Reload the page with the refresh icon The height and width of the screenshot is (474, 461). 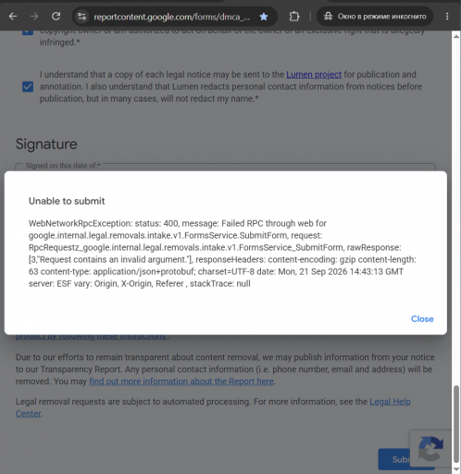click(56, 16)
